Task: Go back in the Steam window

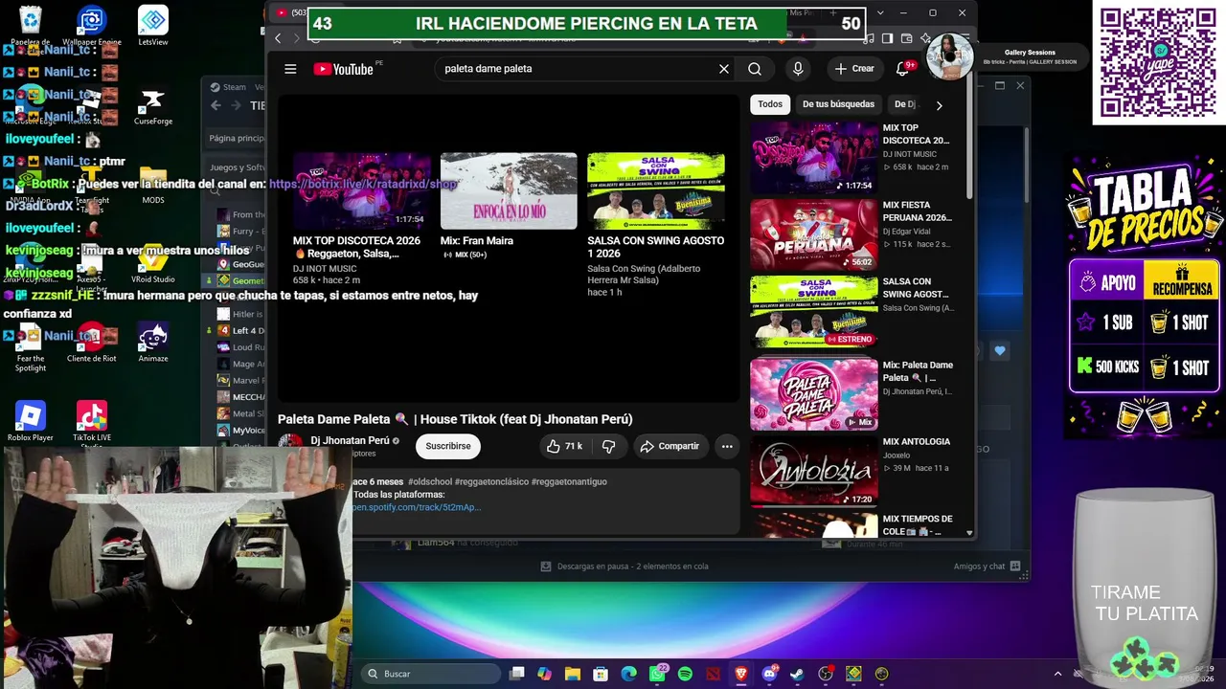Action: pyautogui.click(x=216, y=106)
